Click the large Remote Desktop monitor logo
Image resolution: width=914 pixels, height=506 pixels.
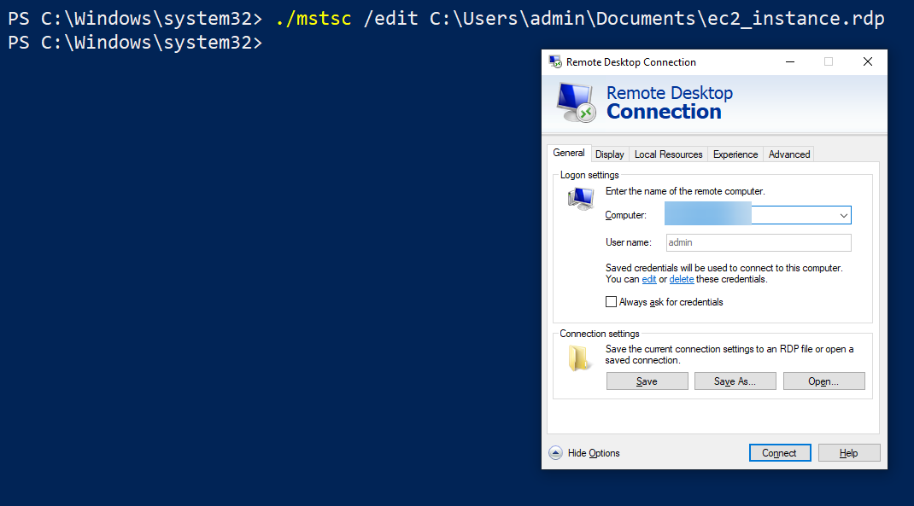(x=576, y=102)
